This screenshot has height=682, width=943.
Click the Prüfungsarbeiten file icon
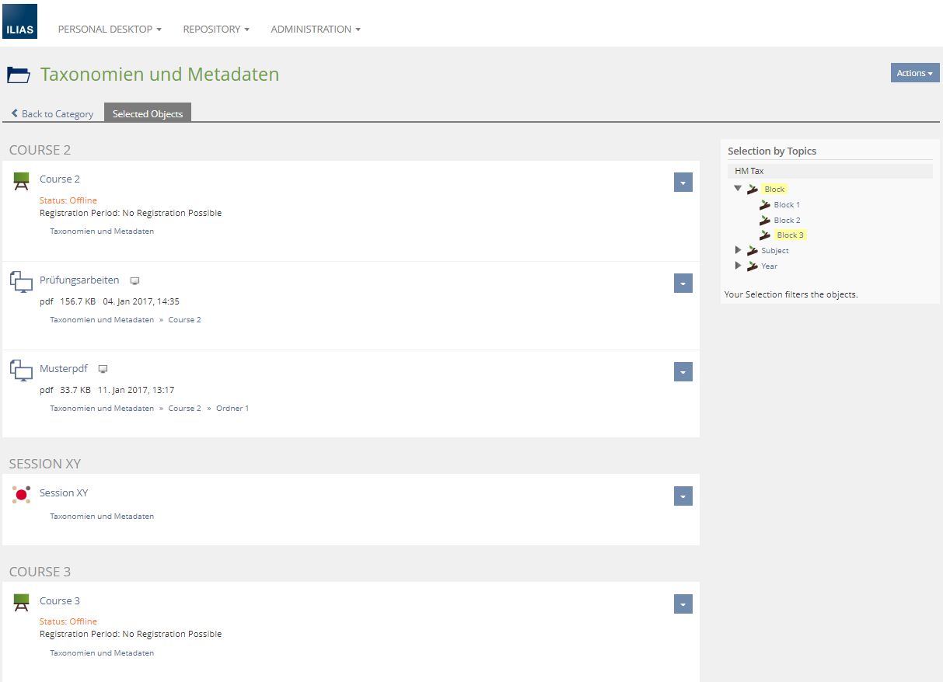click(21, 282)
